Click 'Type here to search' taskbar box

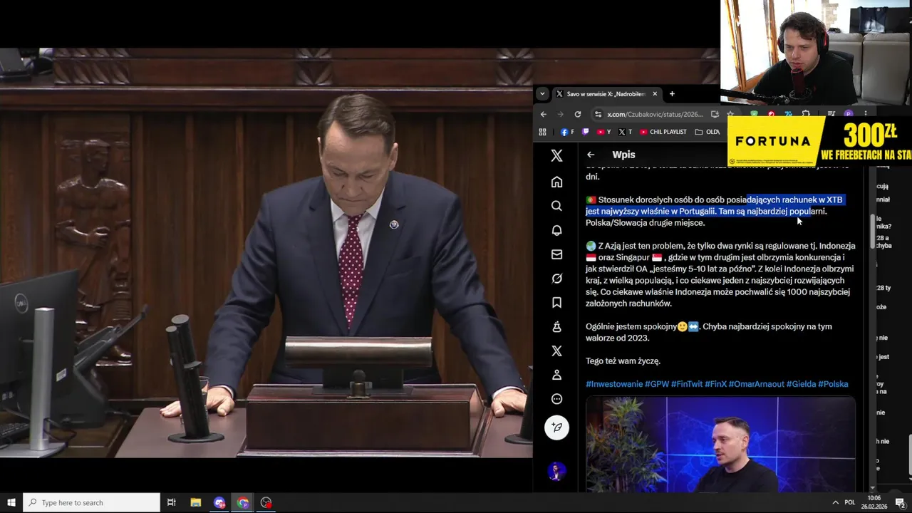coord(91,502)
